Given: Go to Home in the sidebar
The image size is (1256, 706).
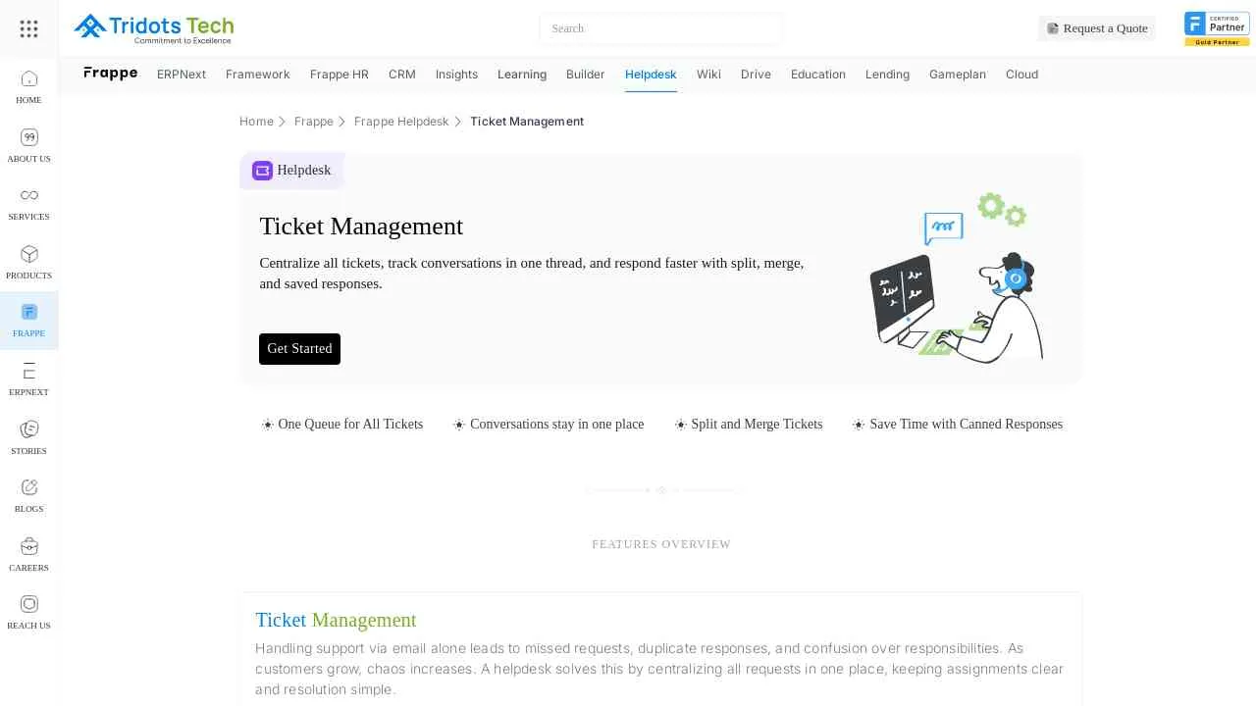Looking at the screenshot, I should (28, 87).
